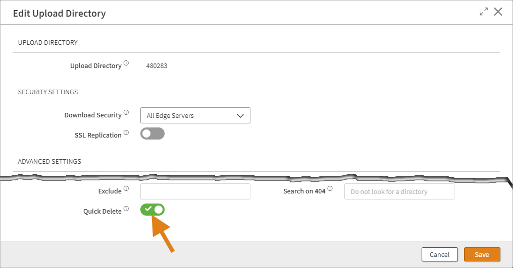Click the Security Settings section header

pyautogui.click(x=48, y=92)
